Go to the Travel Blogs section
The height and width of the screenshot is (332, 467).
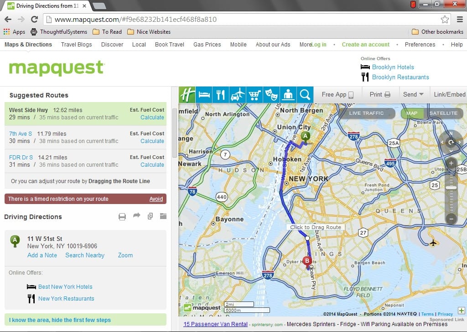[x=76, y=44]
